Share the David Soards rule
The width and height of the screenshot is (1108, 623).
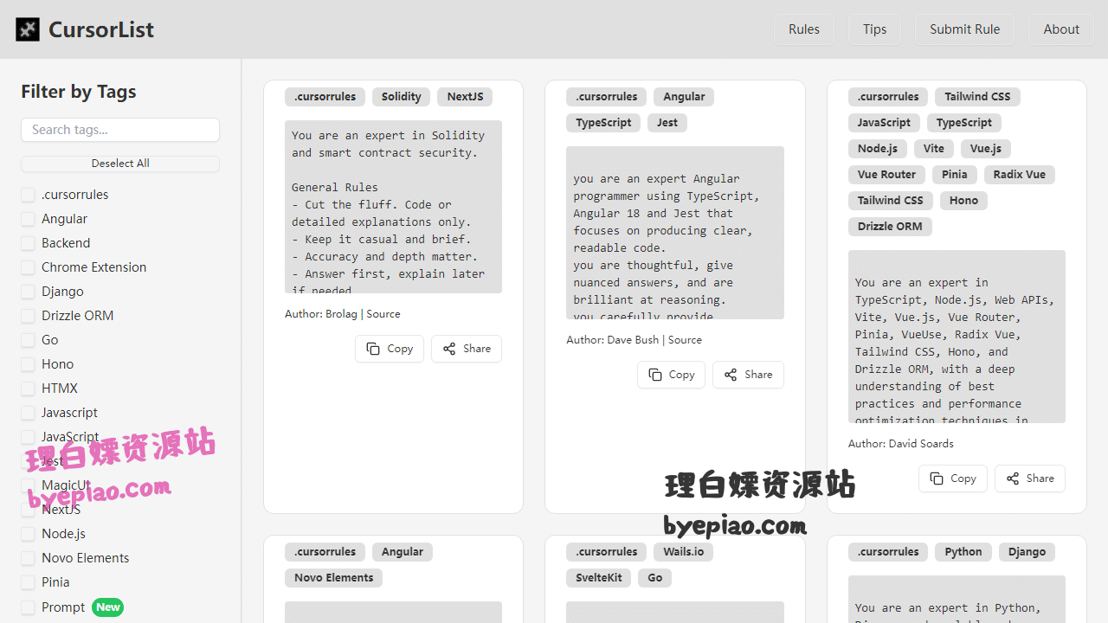[1030, 478]
